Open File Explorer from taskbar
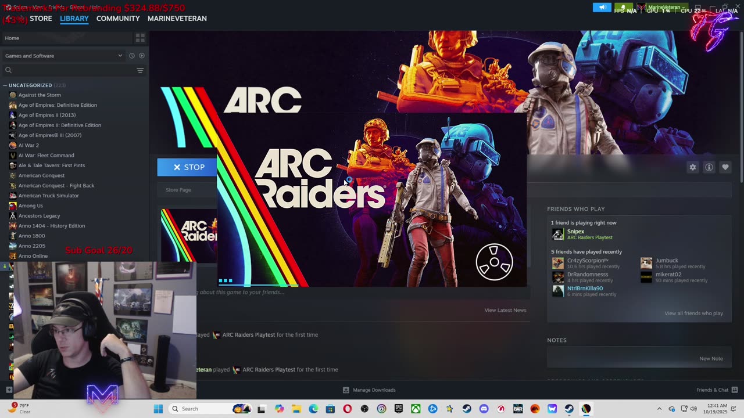The image size is (744, 418). coord(296,409)
